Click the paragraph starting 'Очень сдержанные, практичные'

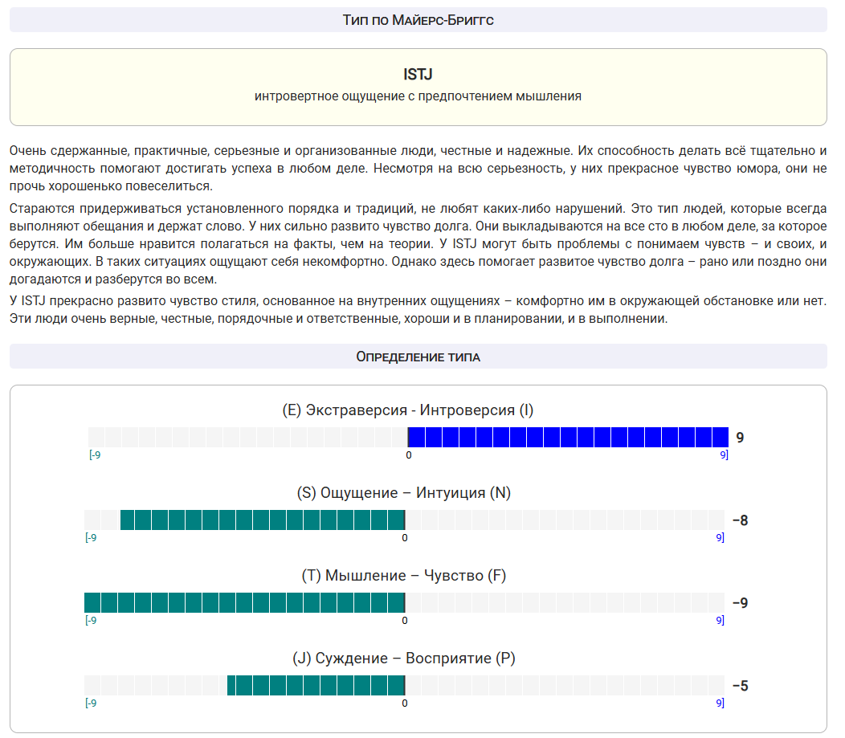[x=418, y=169]
